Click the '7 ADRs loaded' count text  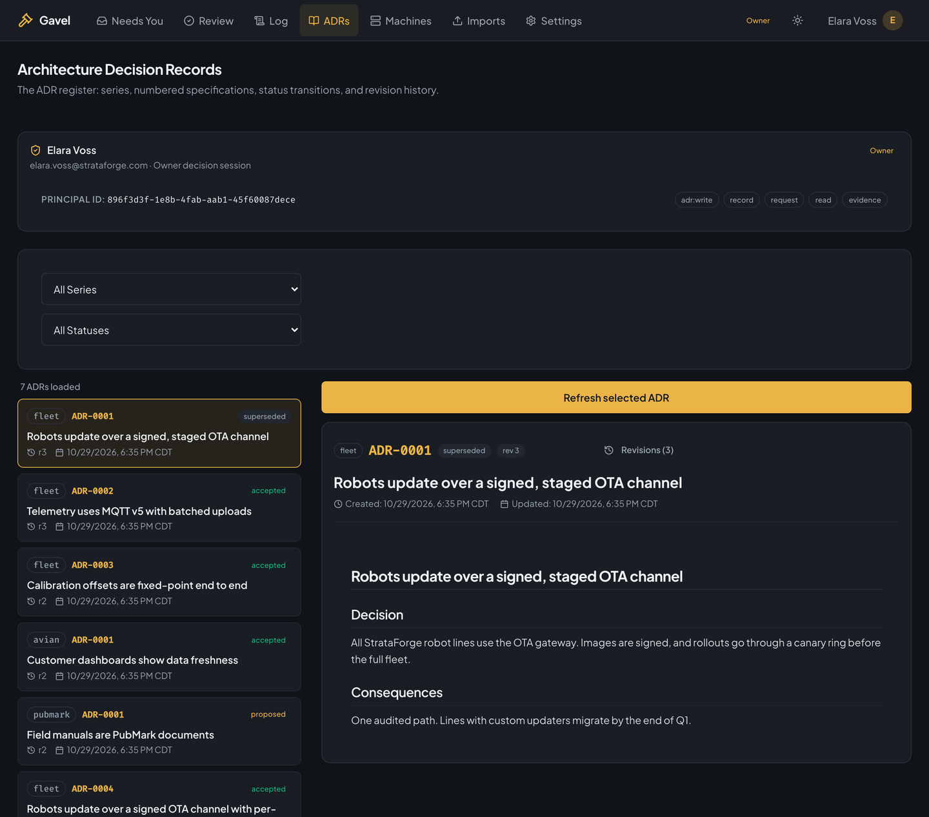[x=50, y=387]
